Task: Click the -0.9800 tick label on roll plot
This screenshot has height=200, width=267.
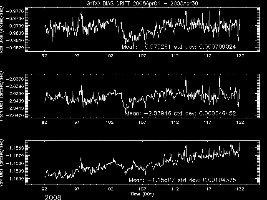Action: tap(15, 33)
